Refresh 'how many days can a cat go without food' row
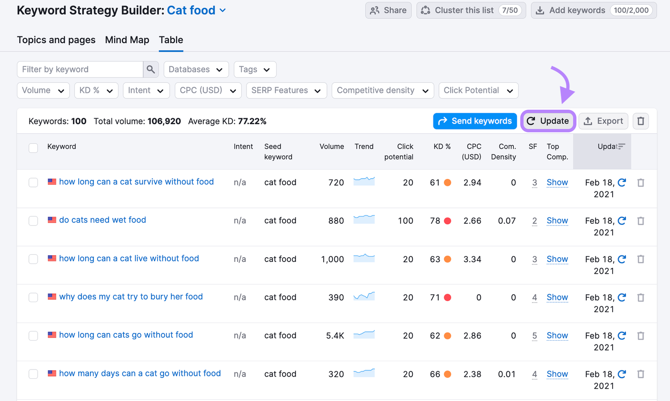670x401 pixels. point(622,374)
